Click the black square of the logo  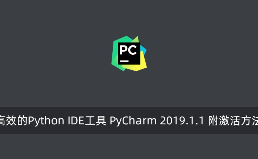129,54
